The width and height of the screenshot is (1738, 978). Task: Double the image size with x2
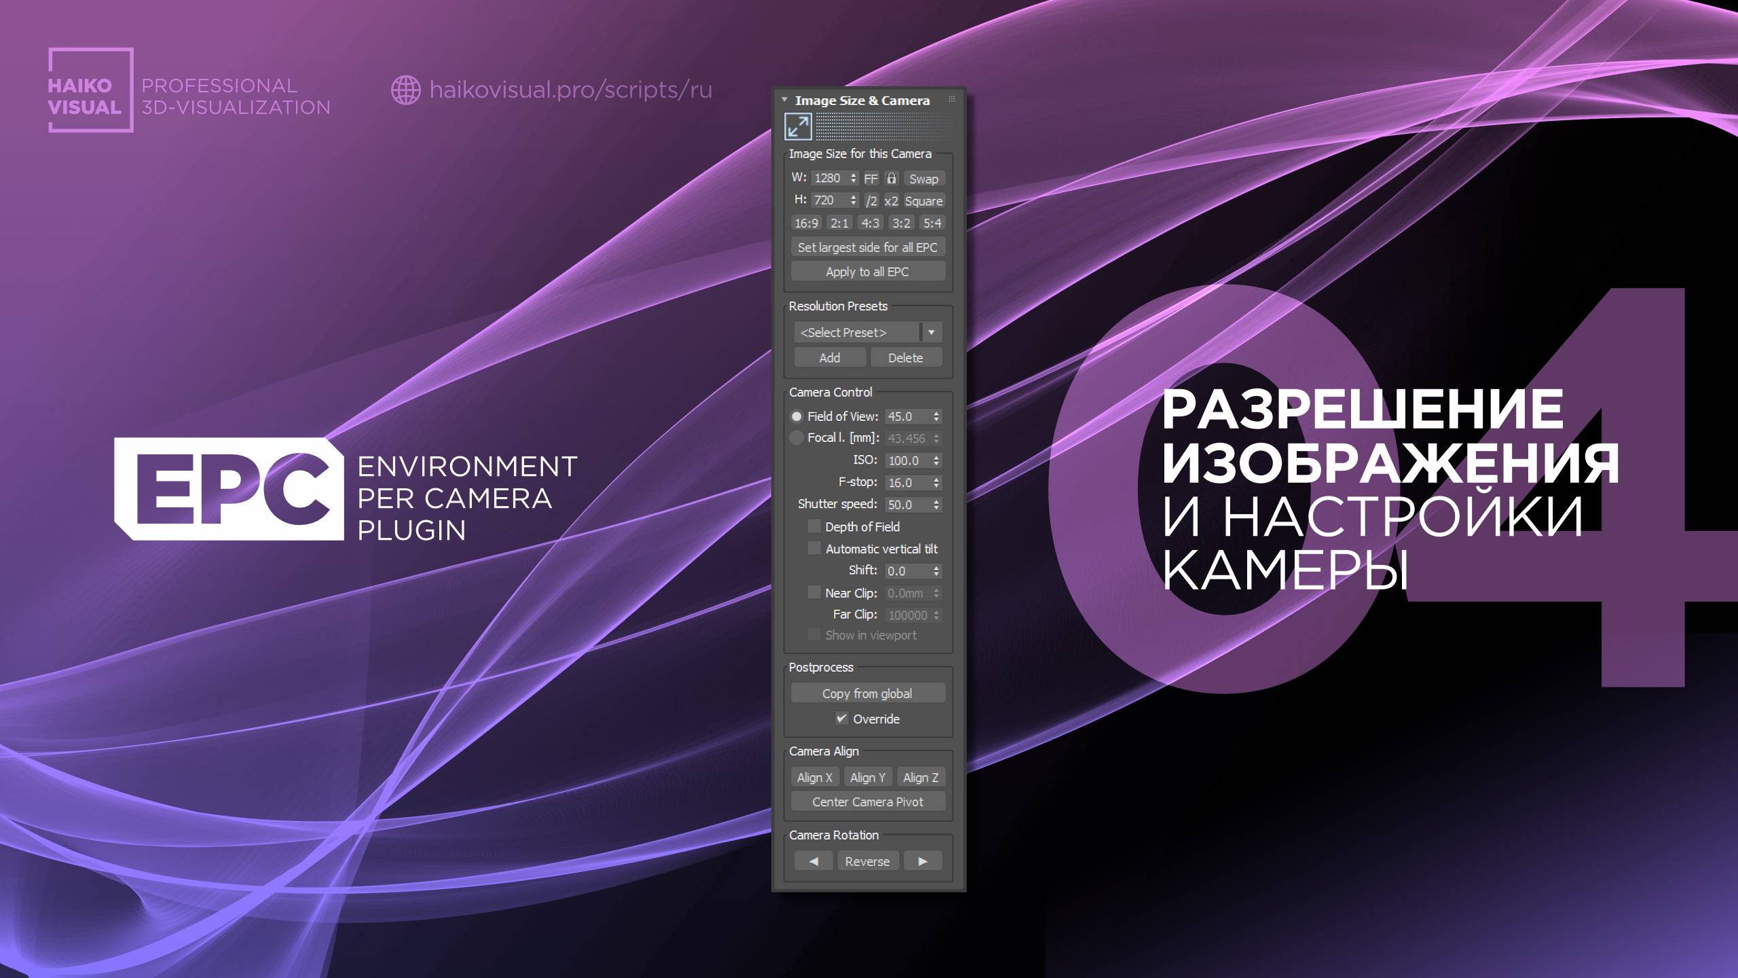coord(891,201)
